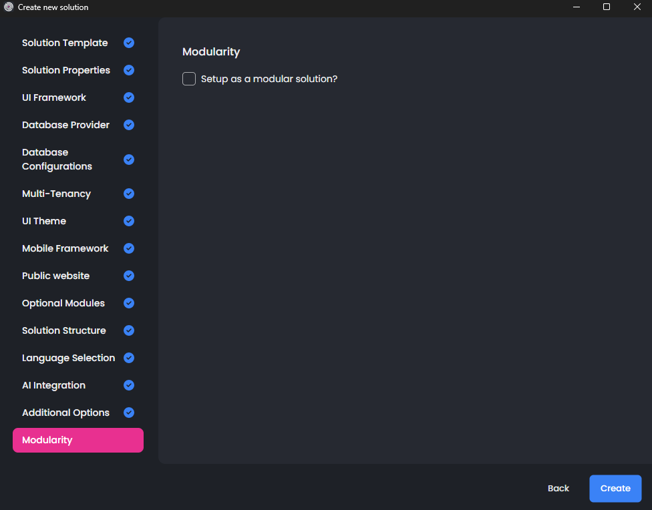Click the Database Provider checkmark icon
Screen dimensions: 652x510
[x=129, y=125]
